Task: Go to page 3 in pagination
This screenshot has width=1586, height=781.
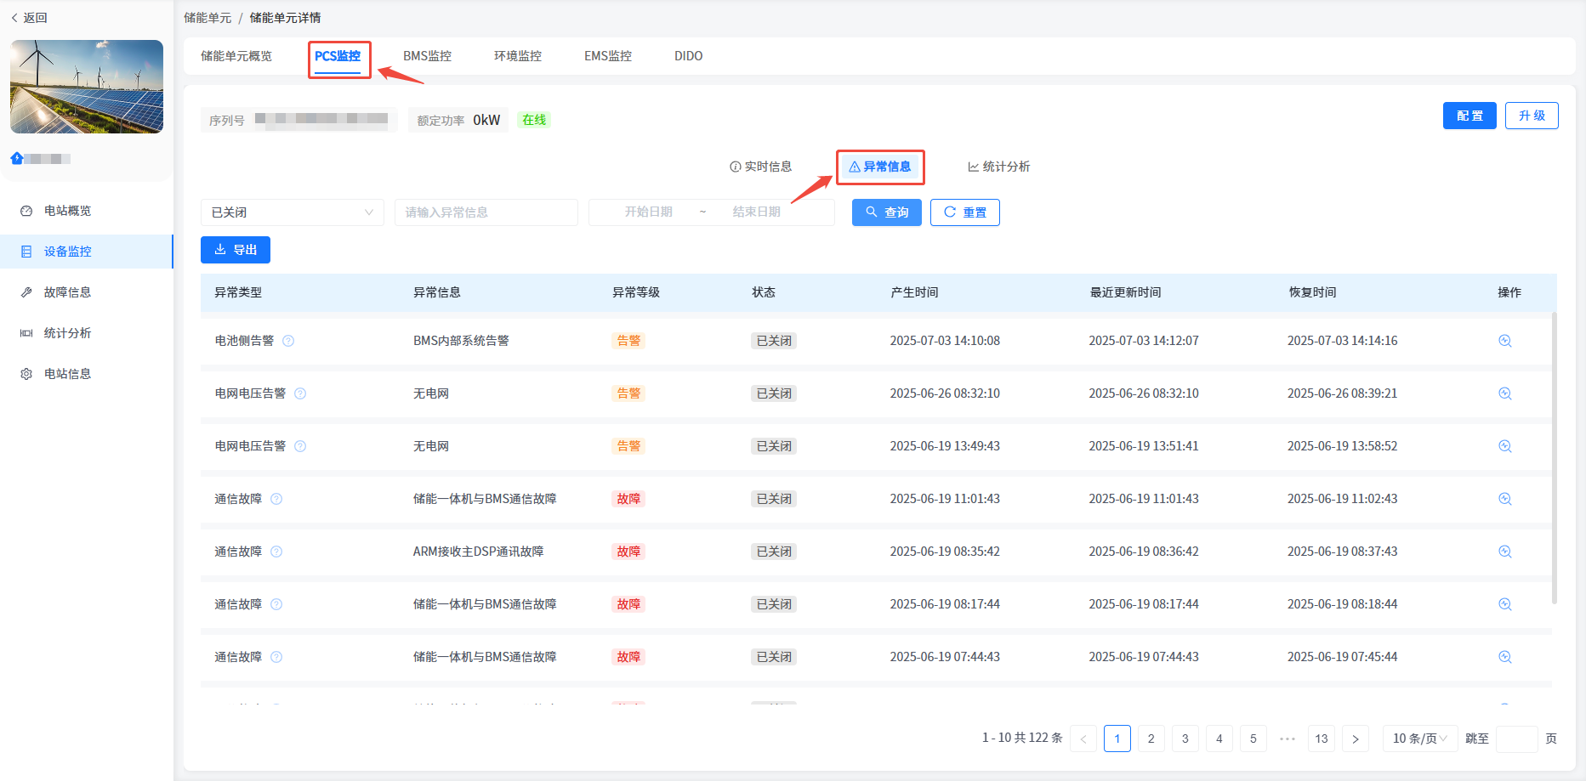Action: 1185,739
